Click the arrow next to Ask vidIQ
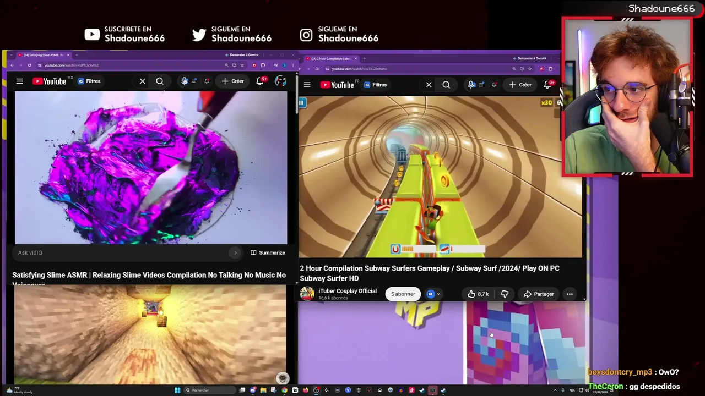Viewport: 705px width, 396px height. click(x=235, y=252)
